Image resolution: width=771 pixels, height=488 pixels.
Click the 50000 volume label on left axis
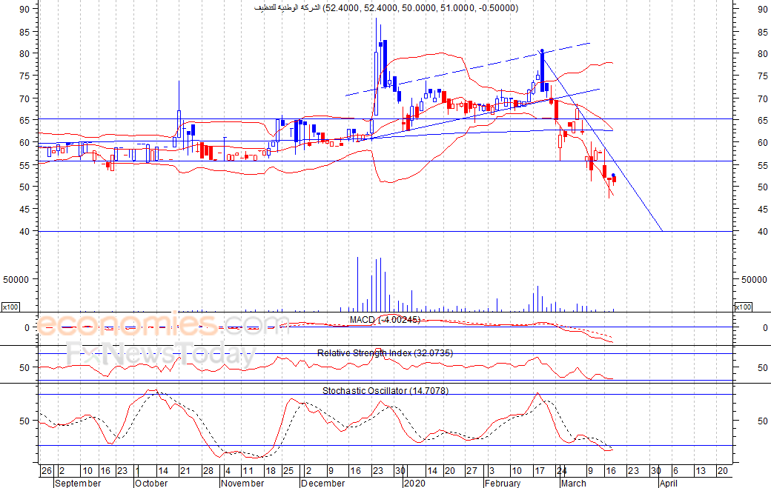click(16, 279)
